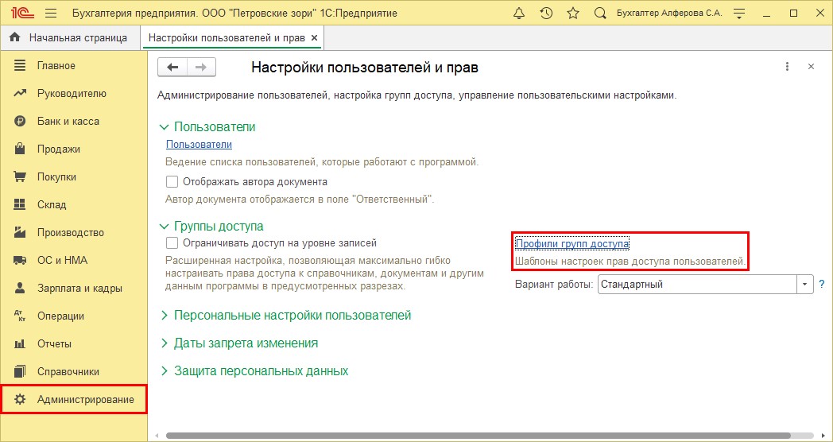Open Отчеты section
833x442 pixels.
pyautogui.click(x=74, y=343)
